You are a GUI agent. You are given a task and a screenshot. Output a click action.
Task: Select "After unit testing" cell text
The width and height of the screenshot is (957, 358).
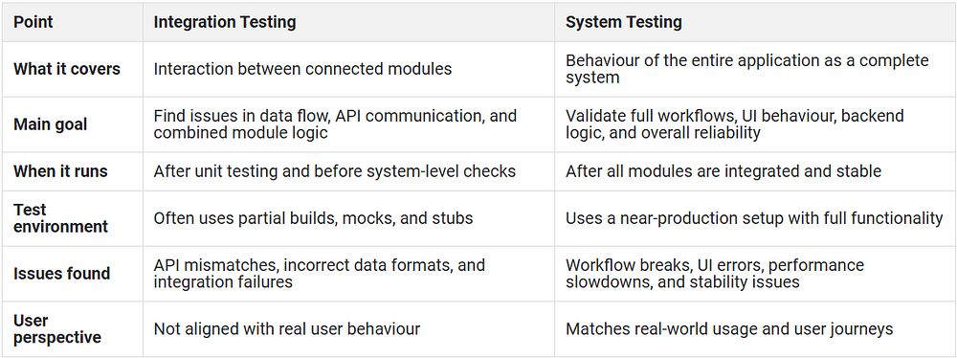pyautogui.click(x=334, y=171)
